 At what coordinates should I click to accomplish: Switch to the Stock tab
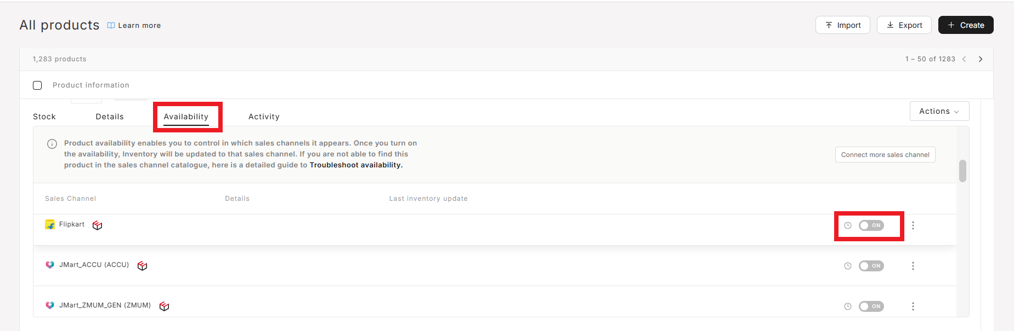pyautogui.click(x=44, y=117)
